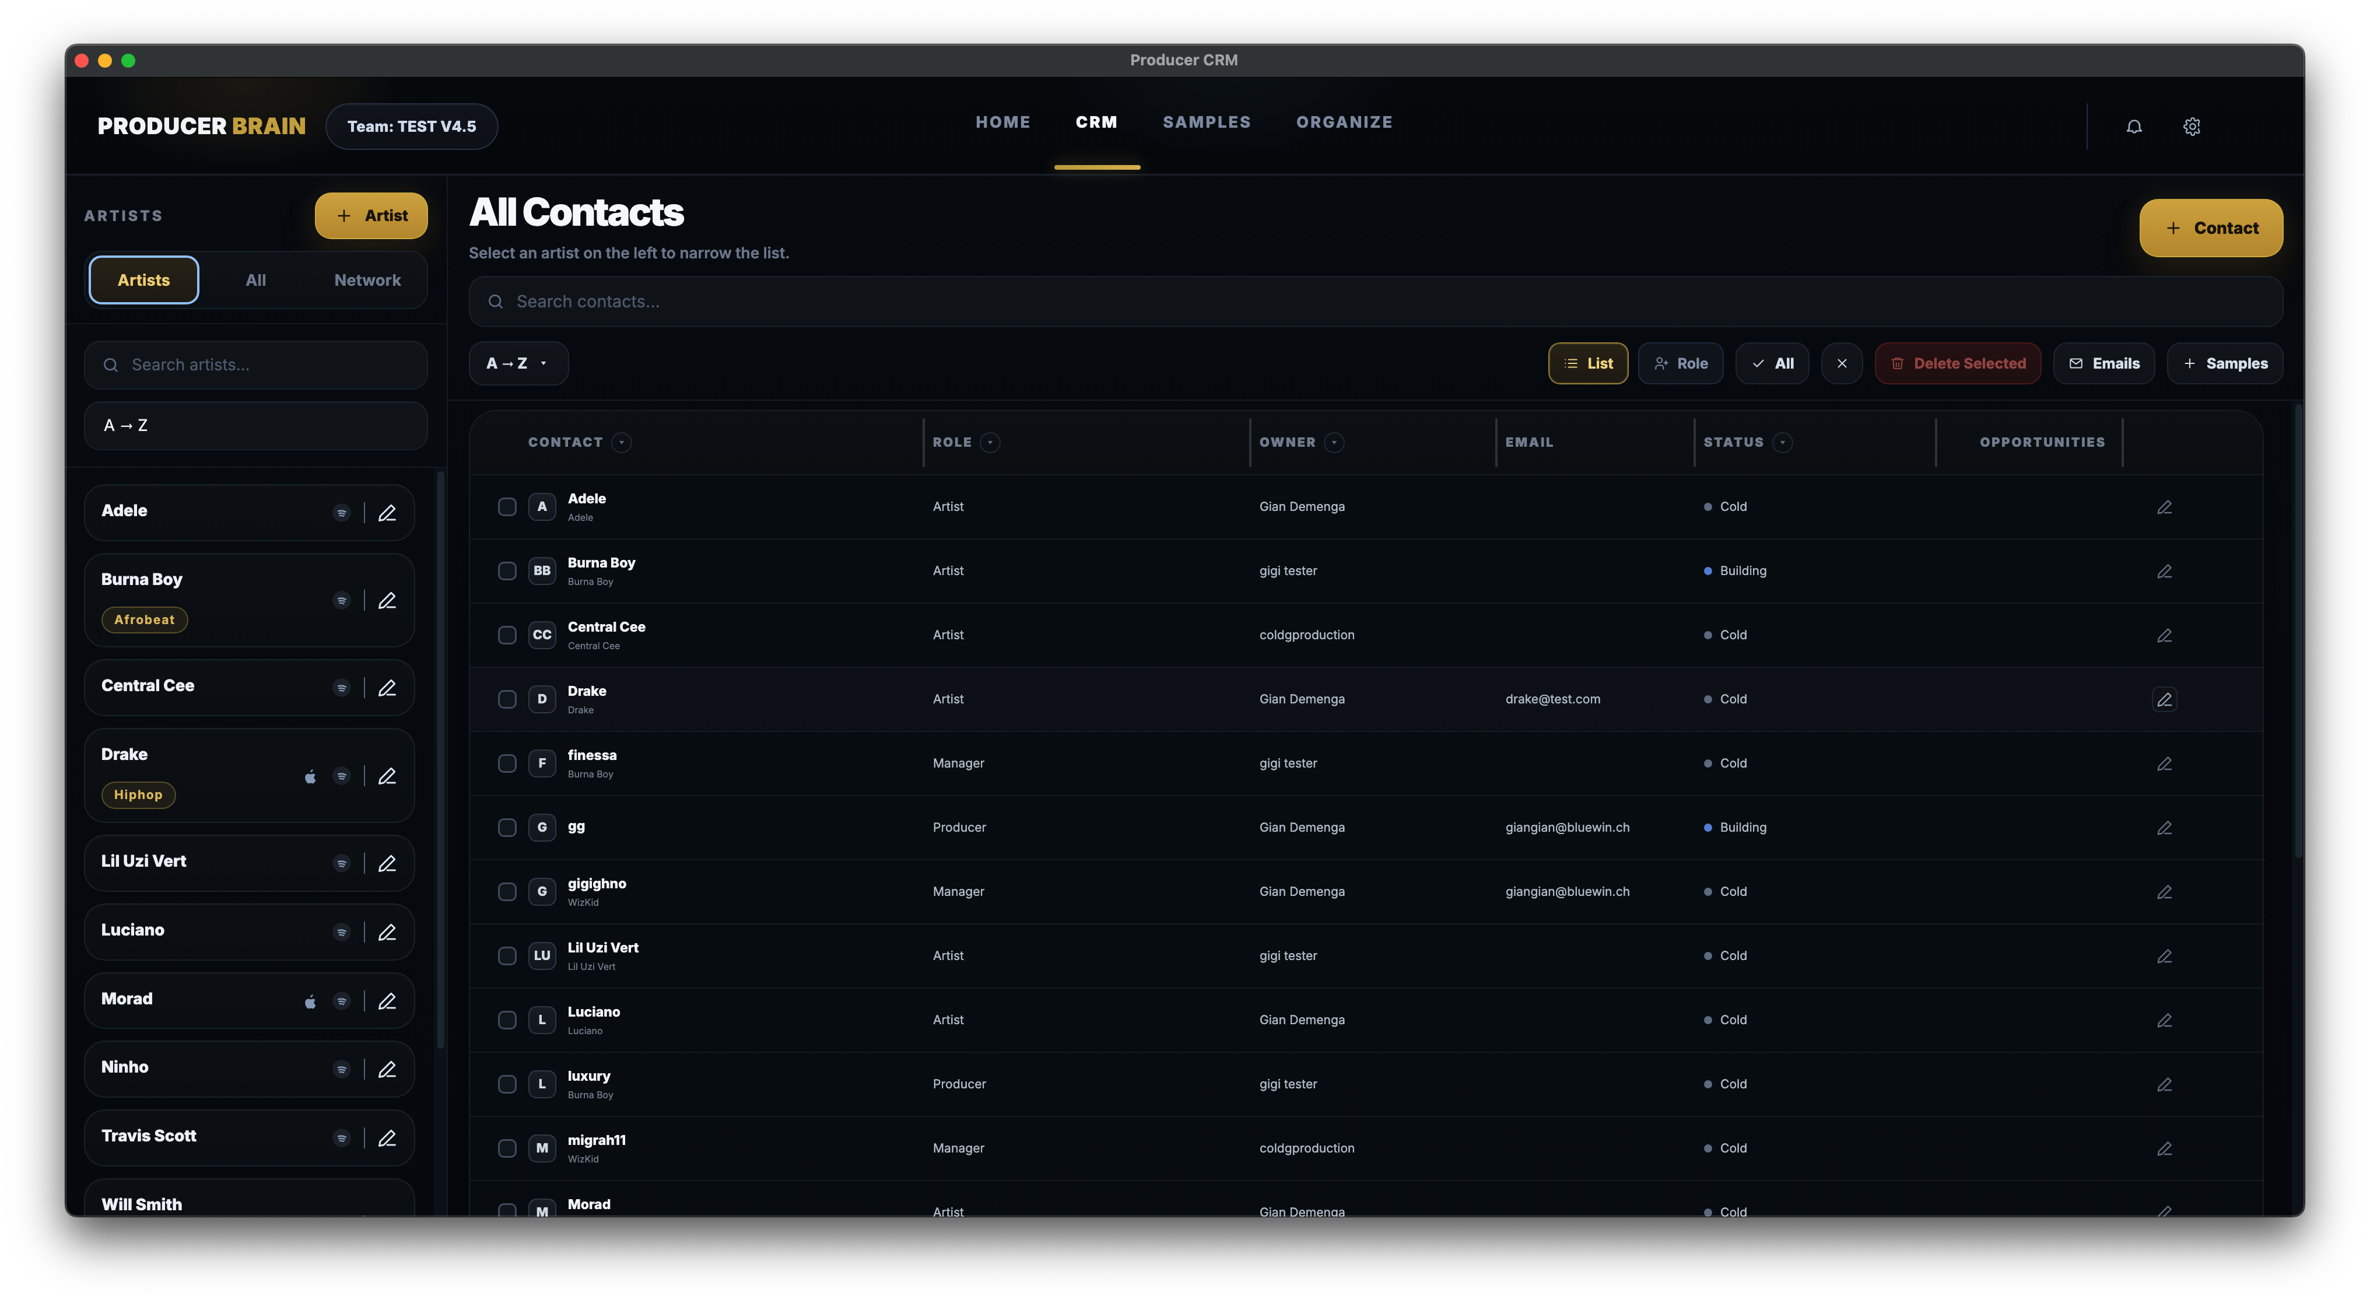The width and height of the screenshot is (2370, 1303).
Task: Tick the checkbox next to finessa
Action: point(507,763)
